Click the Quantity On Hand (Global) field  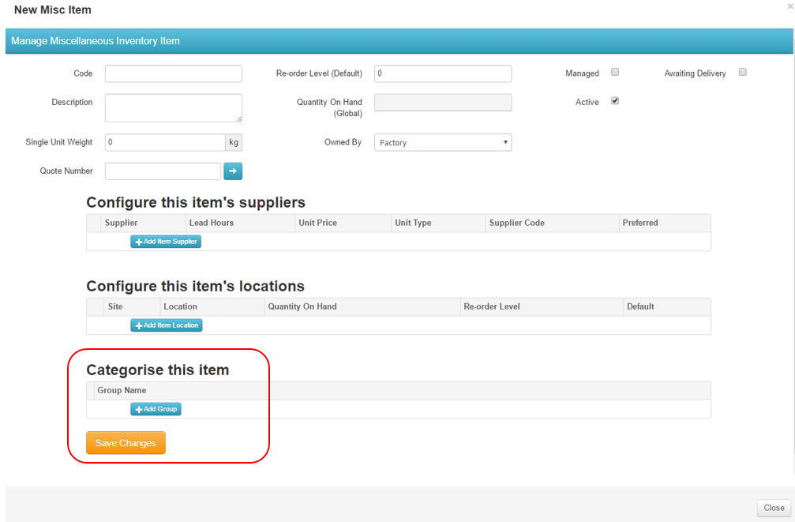pos(443,103)
